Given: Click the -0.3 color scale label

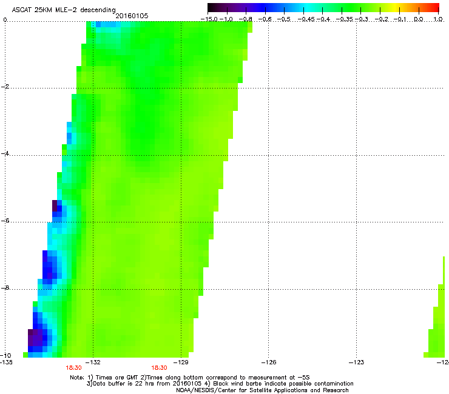Looking at the screenshot, I should point(362,19).
